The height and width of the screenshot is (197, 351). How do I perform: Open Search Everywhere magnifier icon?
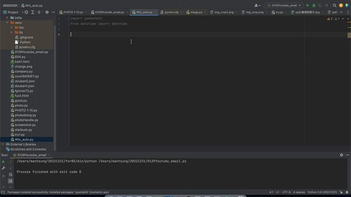335,5
